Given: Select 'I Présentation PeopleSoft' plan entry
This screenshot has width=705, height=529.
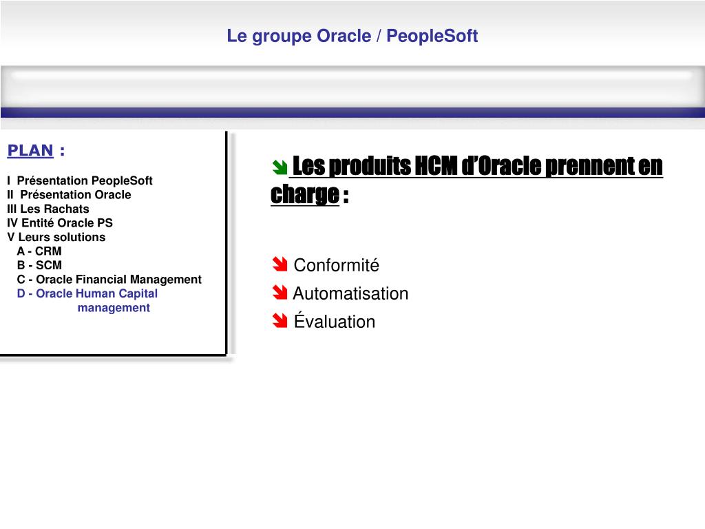Looking at the screenshot, I should 80,181.
